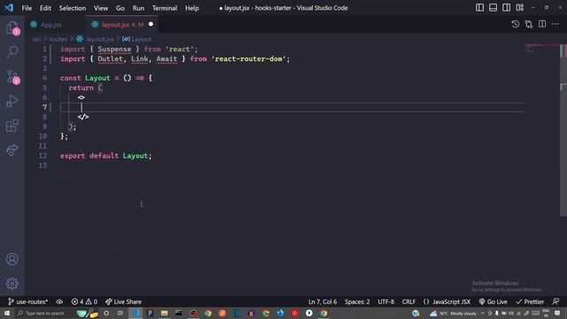
Task: Change line endings via CRLF
Action: coord(408,301)
